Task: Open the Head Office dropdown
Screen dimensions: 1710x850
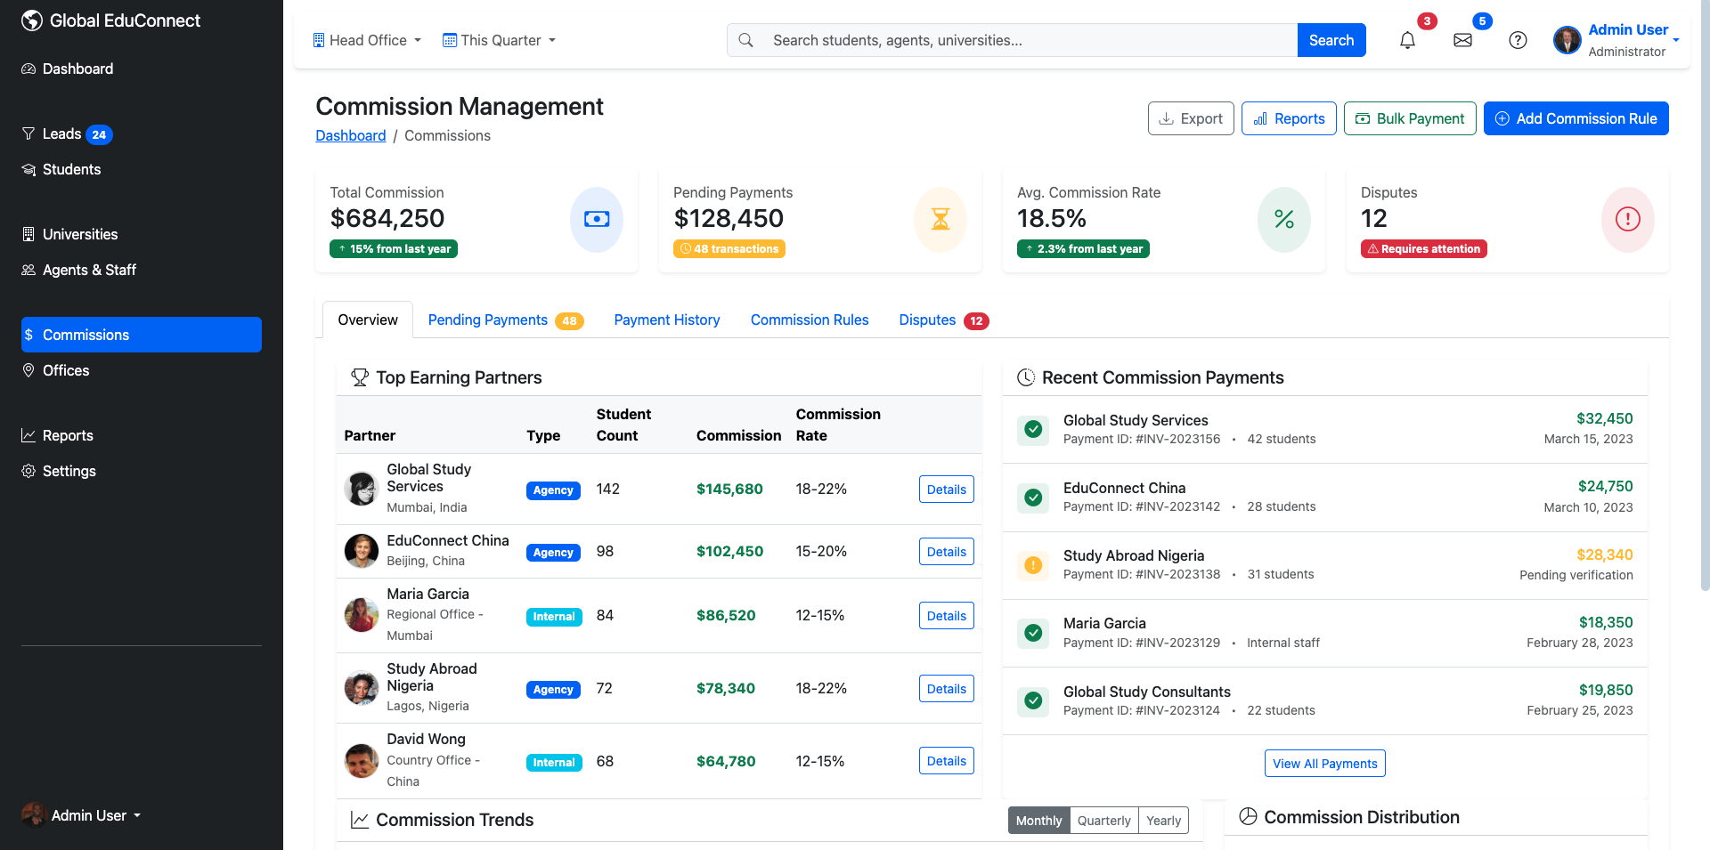Action: [365, 40]
